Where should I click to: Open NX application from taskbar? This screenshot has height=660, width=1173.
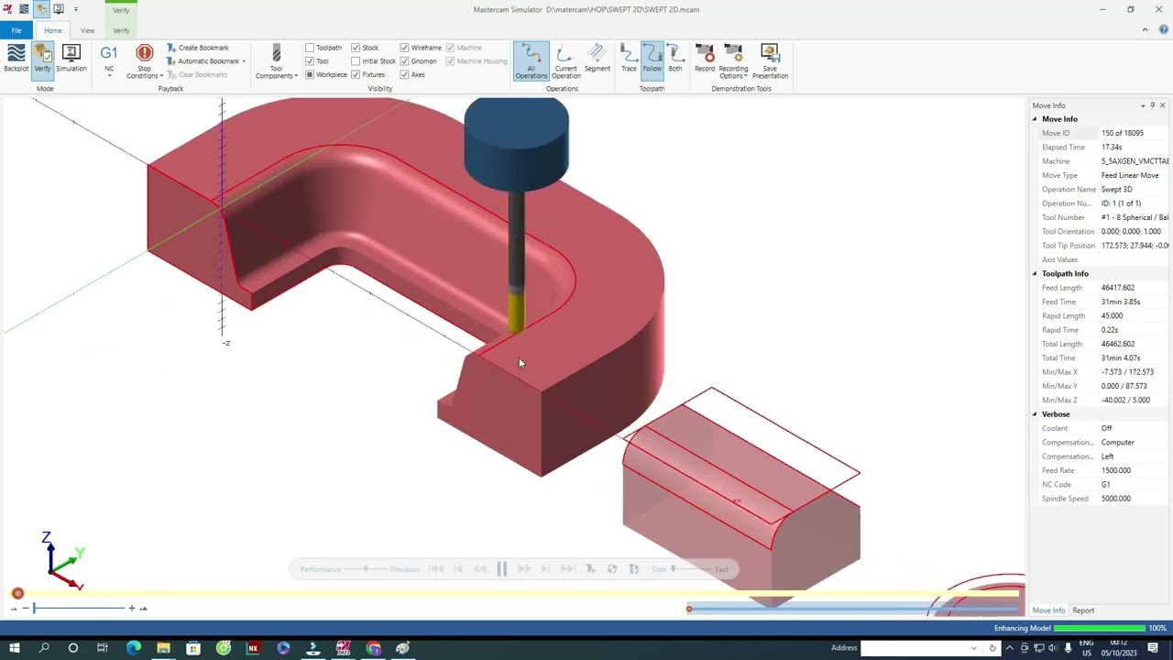point(253,648)
